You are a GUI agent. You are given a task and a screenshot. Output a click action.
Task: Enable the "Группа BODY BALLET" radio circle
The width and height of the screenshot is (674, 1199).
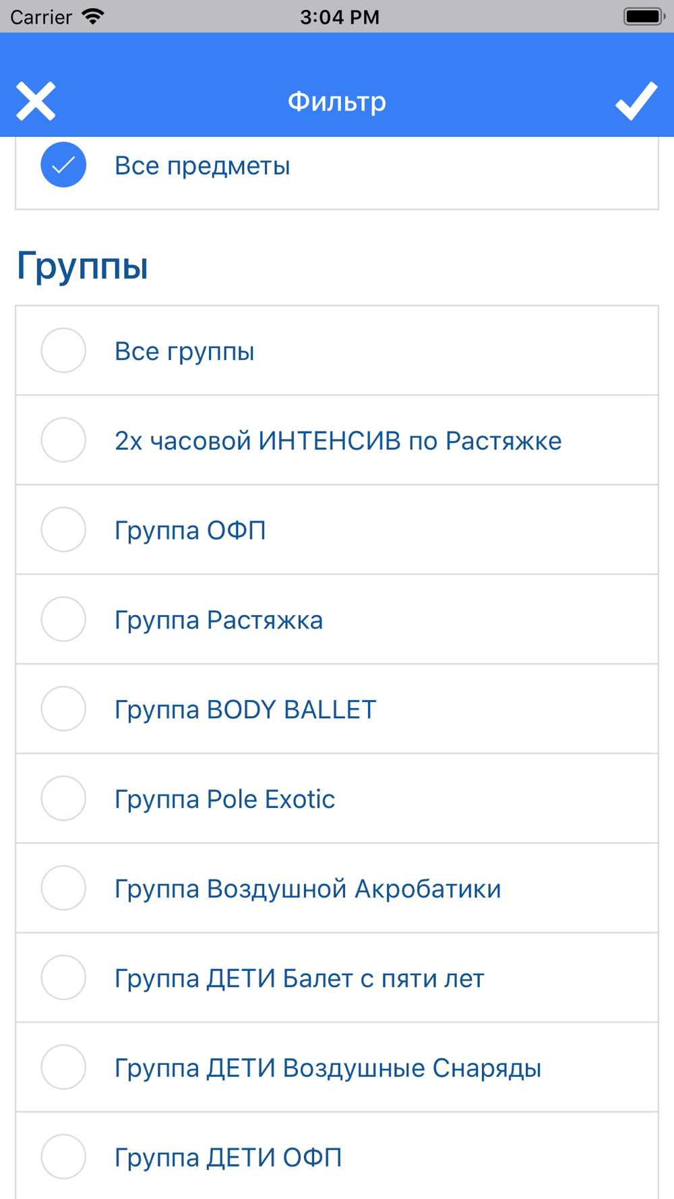63,709
